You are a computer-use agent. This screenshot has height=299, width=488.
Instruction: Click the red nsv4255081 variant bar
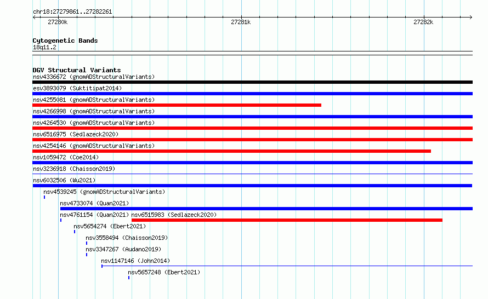coord(177,105)
